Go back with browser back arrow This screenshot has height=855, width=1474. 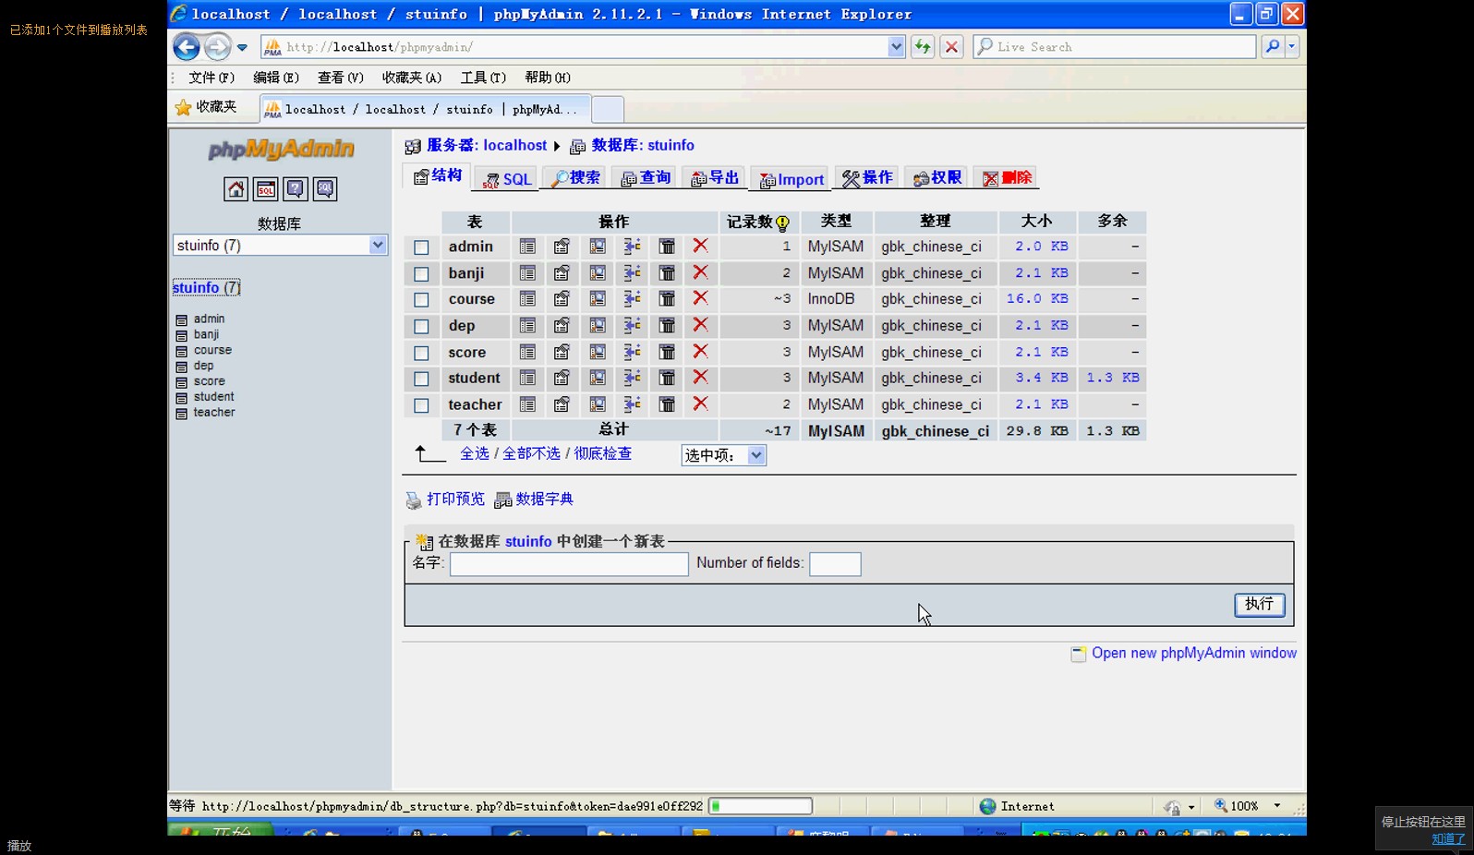point(186,46)
